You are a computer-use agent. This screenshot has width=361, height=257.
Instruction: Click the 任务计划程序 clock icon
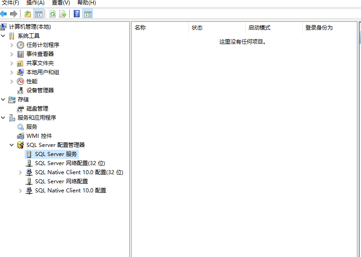20,45
